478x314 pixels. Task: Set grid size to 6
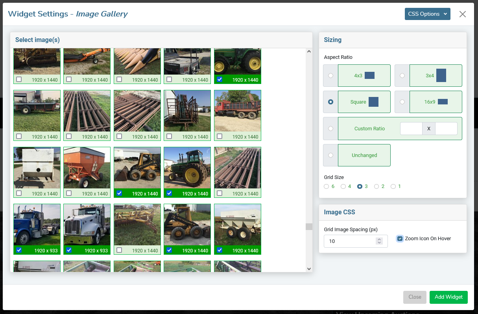pos(326,186)
